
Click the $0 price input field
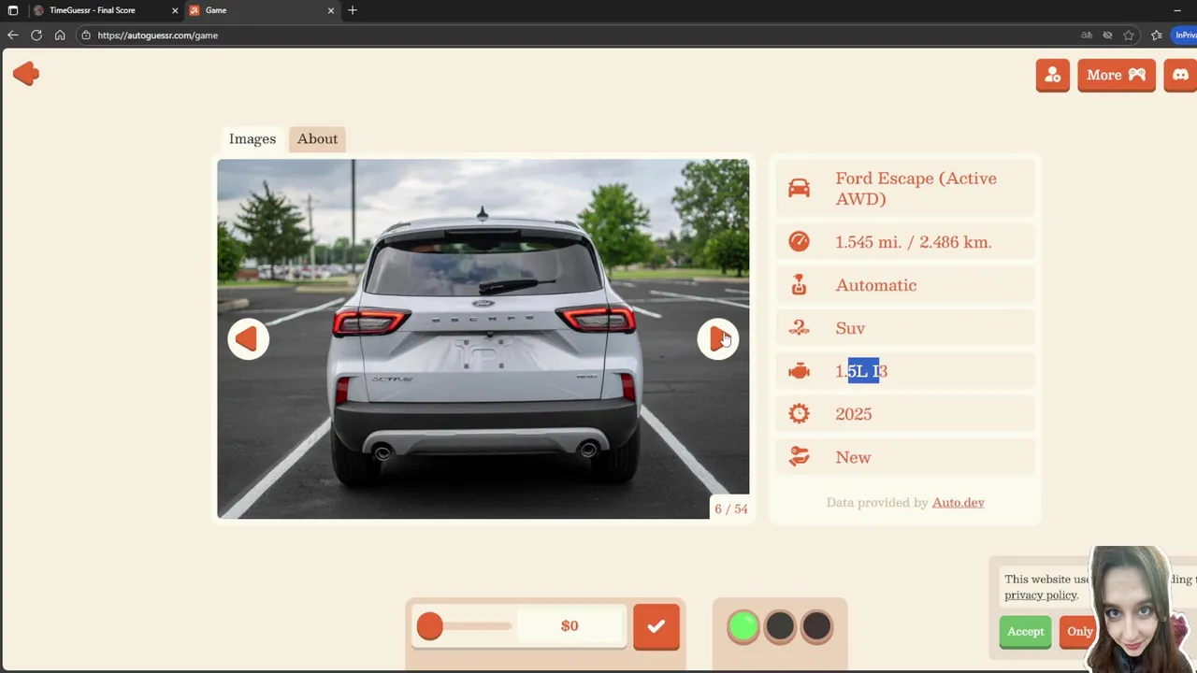coord(570,626)
